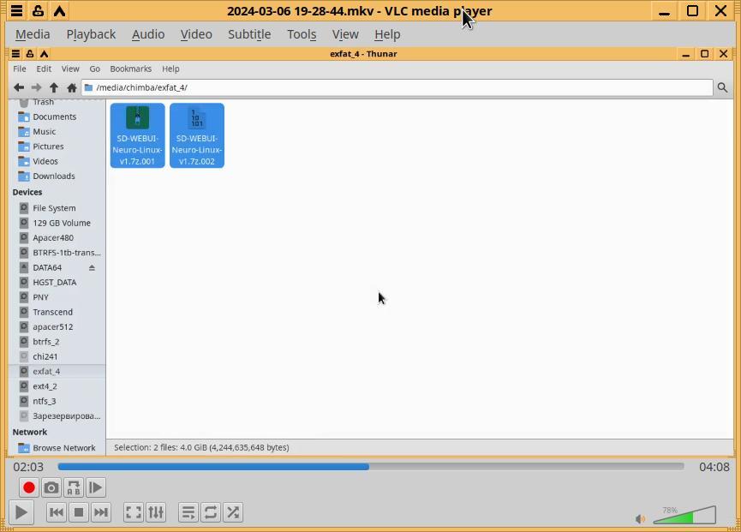
Task: Open Thunar Go menu
Action: tap(95, 69)
